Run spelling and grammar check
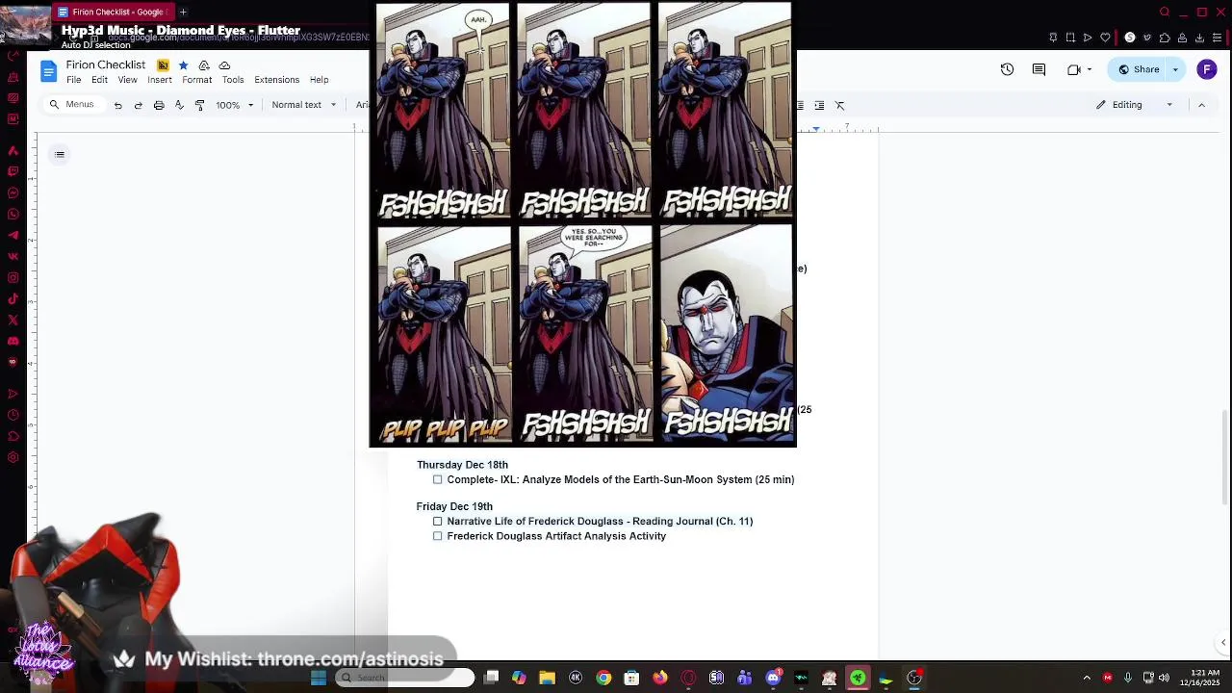Image resolution: width=1232 pixels, height=693 pixels. coord(179,105)
